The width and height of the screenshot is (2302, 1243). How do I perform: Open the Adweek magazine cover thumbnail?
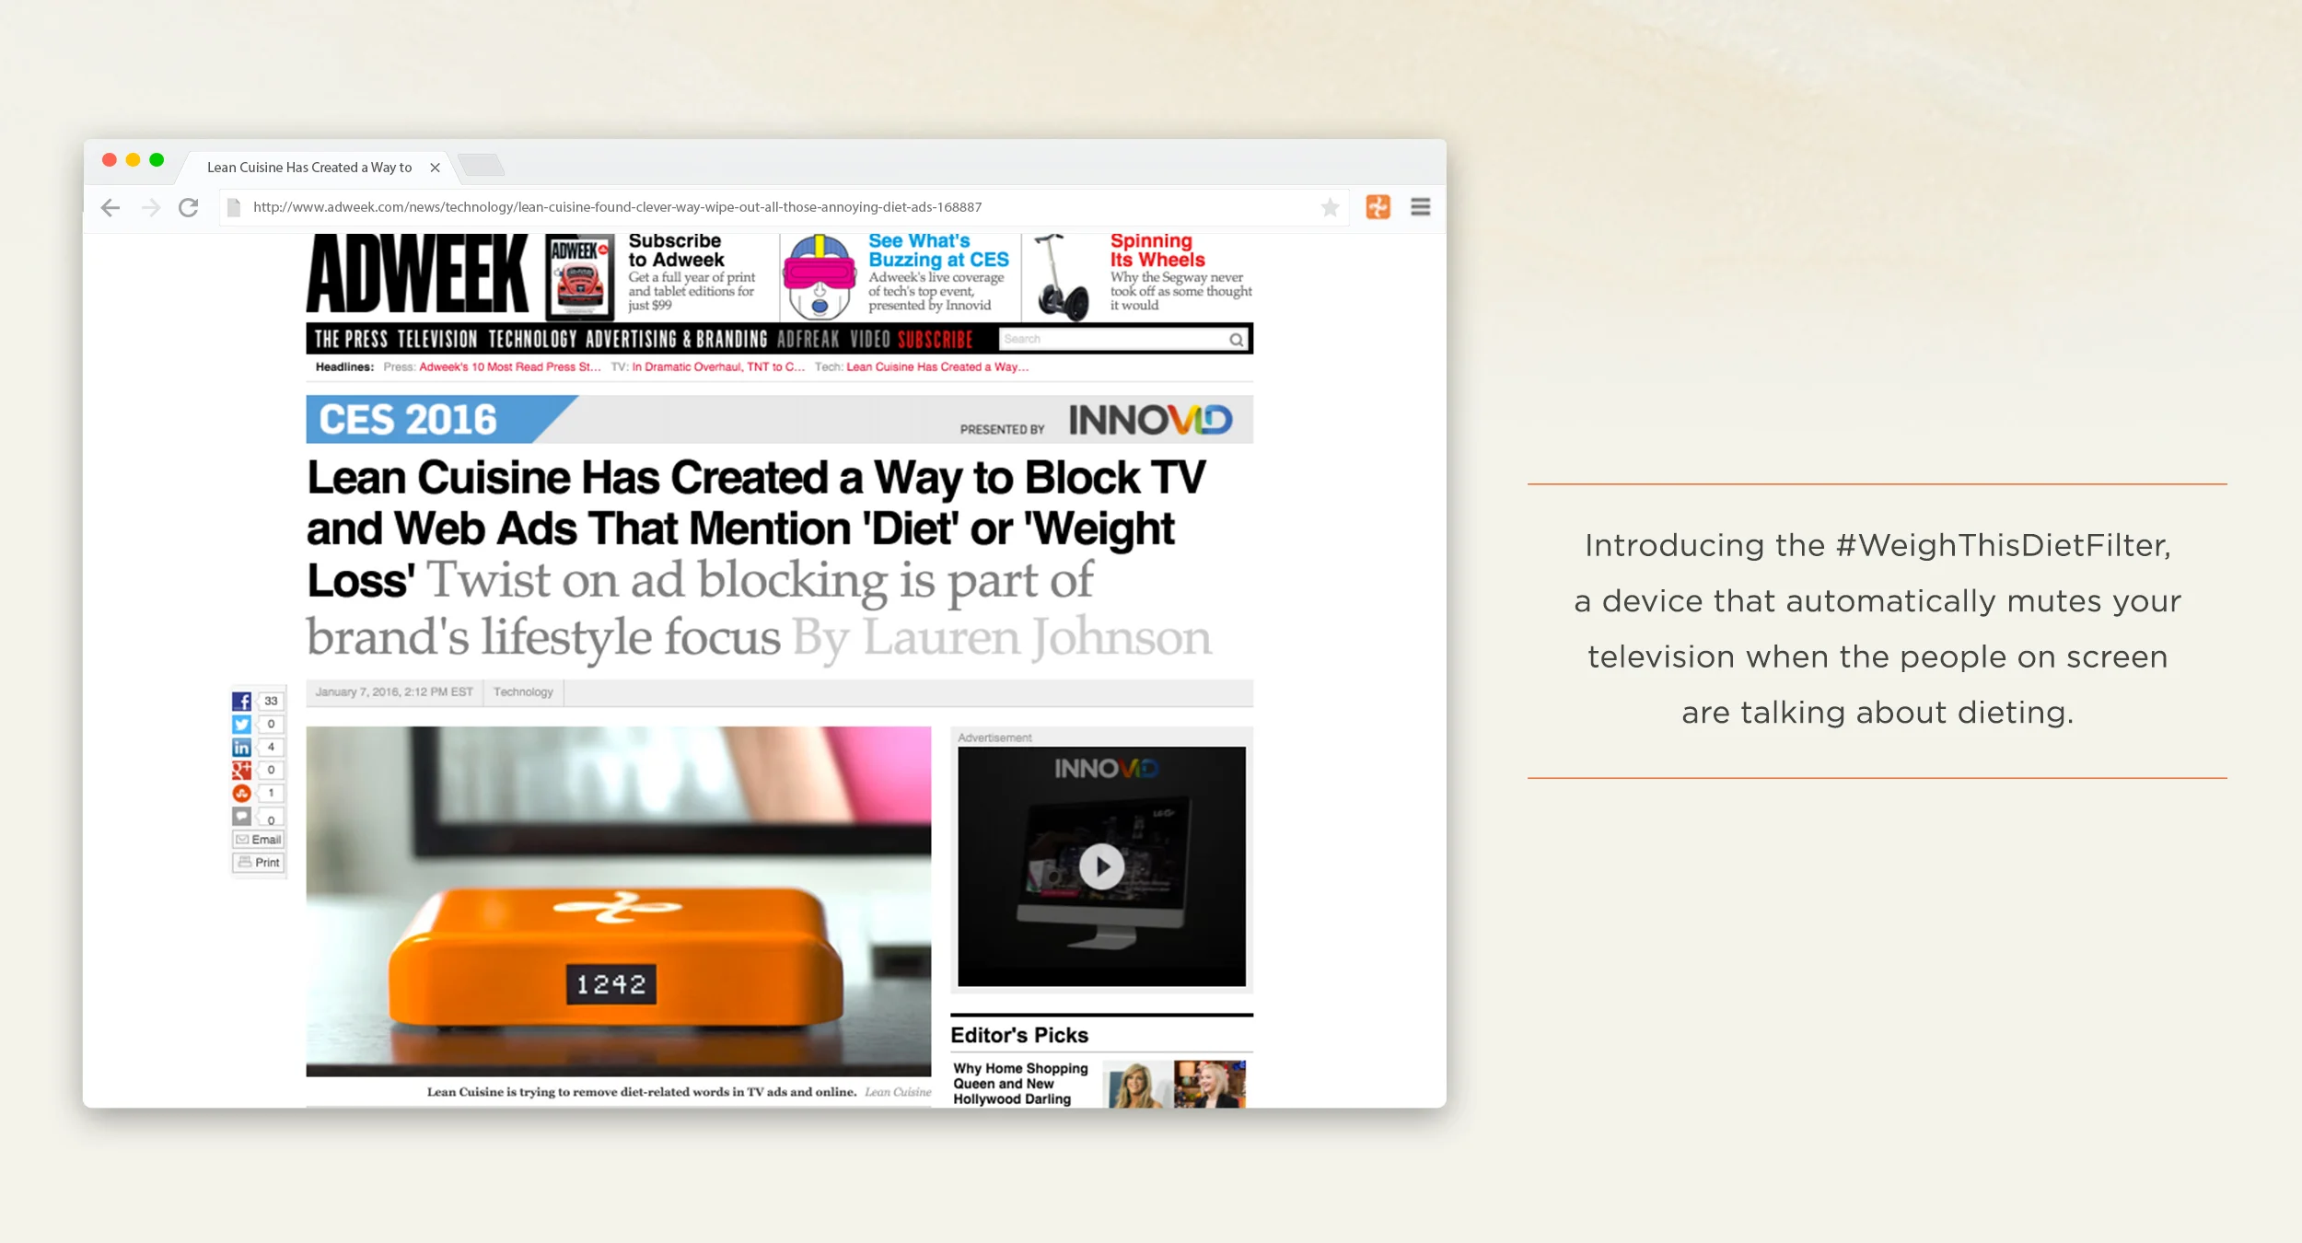pos(579,276)
